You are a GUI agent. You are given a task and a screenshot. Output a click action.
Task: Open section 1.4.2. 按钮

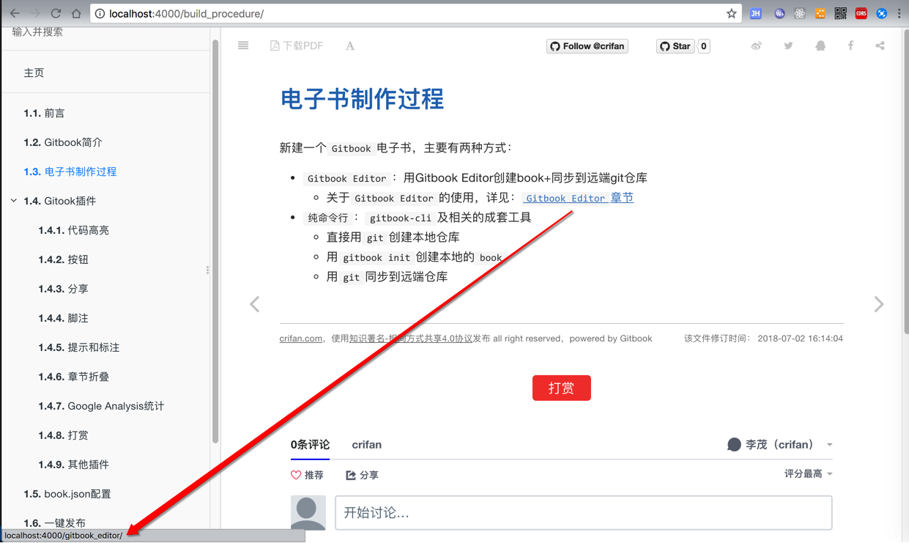click(63, 259)
